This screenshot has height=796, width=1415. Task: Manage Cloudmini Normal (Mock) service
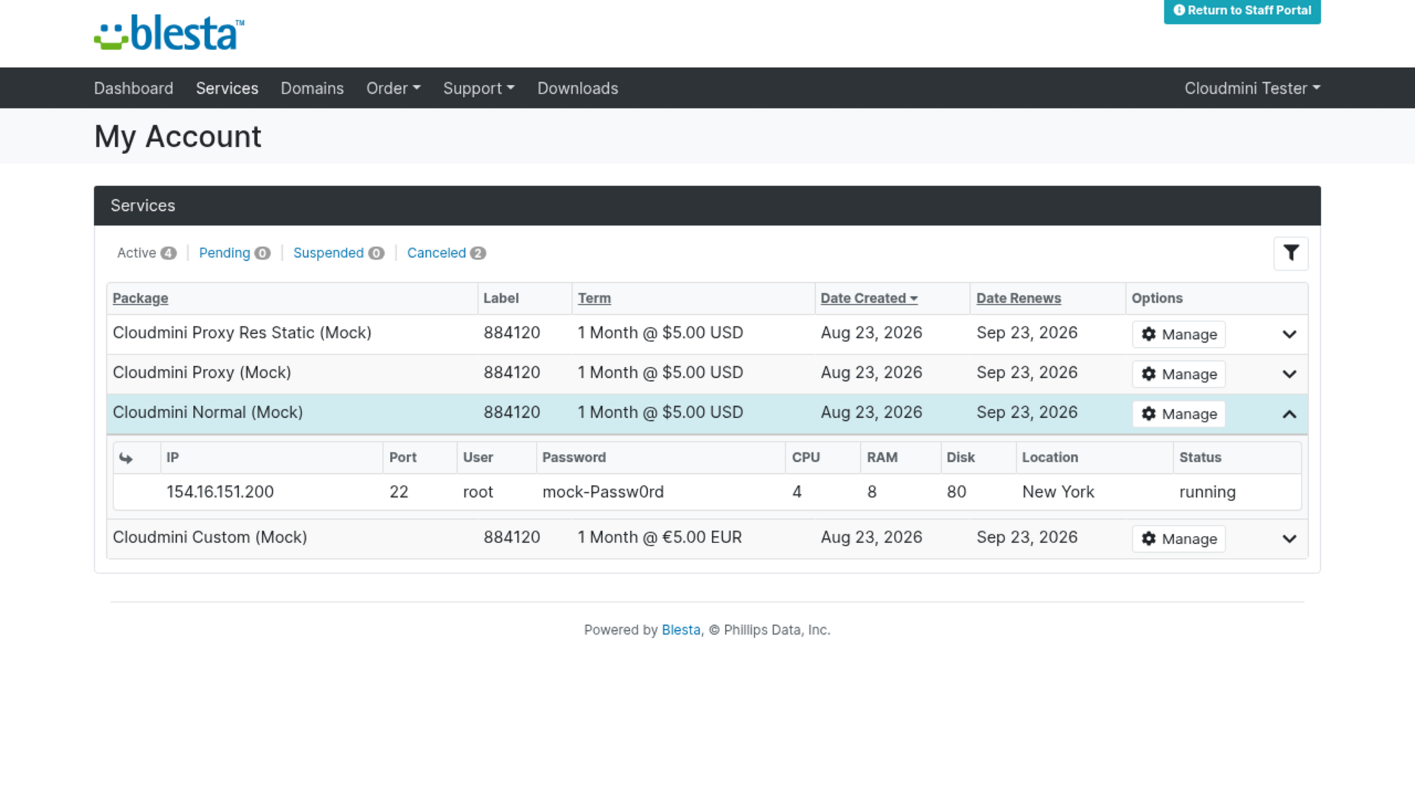(x=1178, y=414)
